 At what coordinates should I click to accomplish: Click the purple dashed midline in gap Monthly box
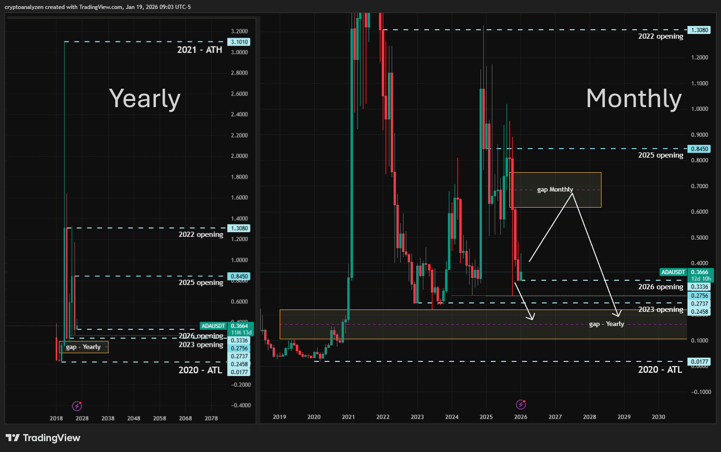click(x=588, y=190)
